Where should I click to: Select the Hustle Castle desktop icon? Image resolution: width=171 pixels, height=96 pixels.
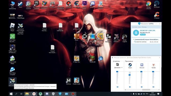click(77, 81)
